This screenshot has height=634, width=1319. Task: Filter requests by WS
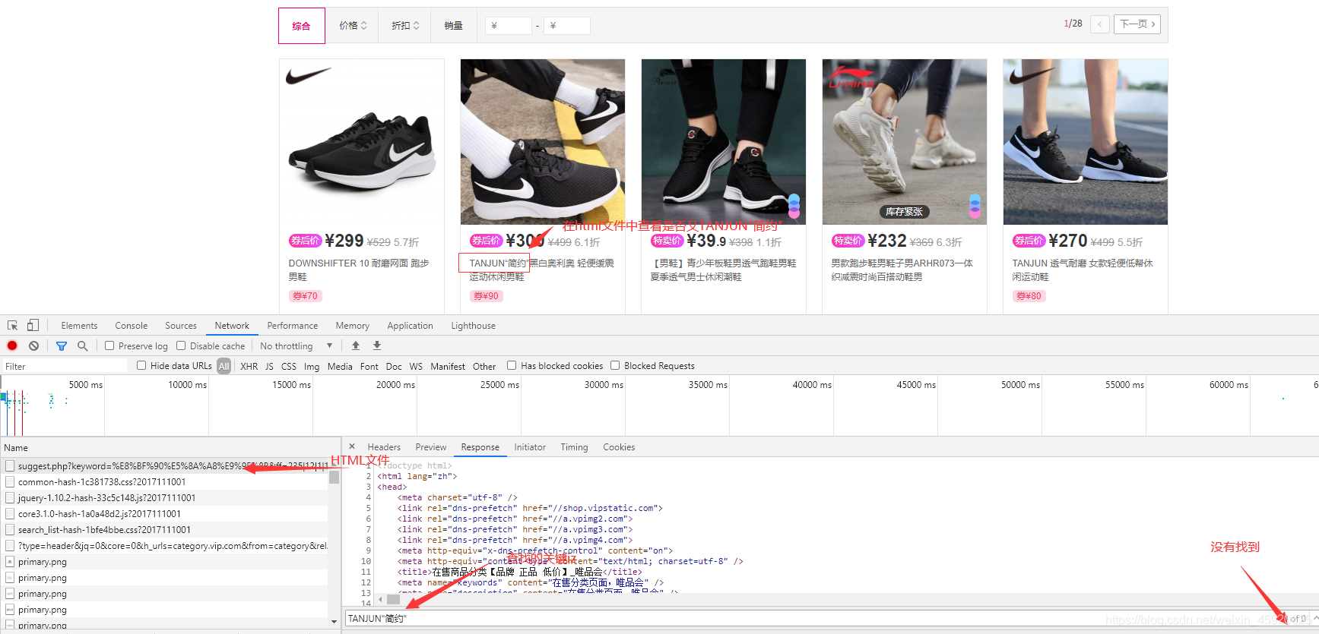416,366
